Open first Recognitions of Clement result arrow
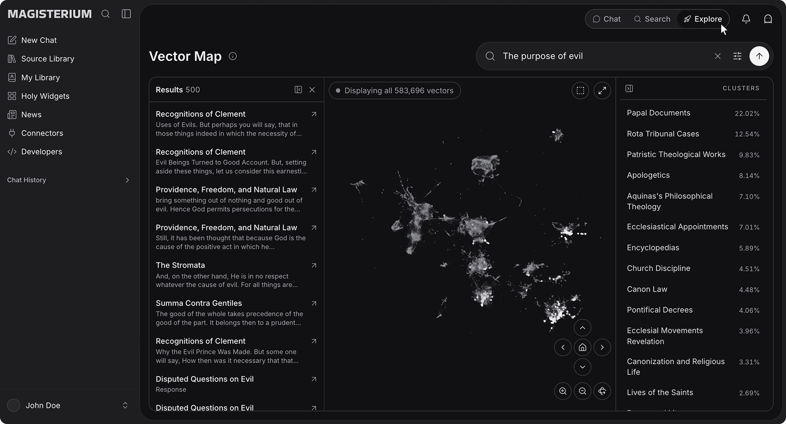Screen dimensions: 786x424 point(314,114)
